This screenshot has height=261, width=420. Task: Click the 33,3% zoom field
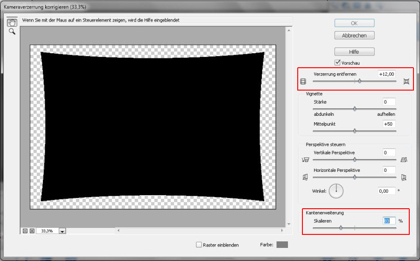[x=48, y=231]
